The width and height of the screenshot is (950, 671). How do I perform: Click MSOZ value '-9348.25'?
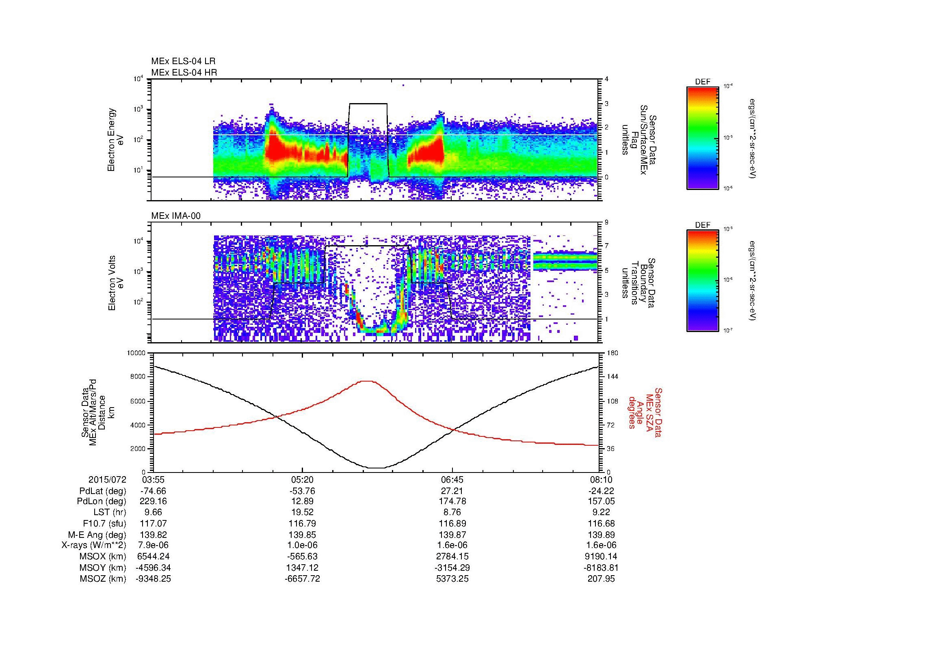click(x=154, y=579)
